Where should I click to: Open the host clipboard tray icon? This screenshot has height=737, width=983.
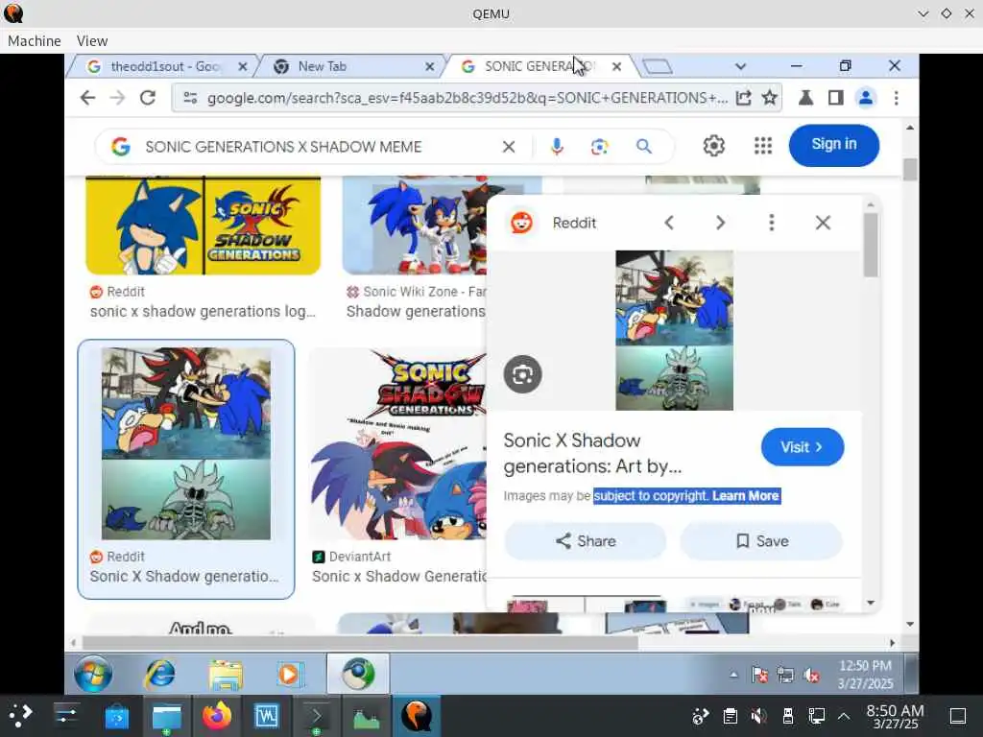(x=730, y=716)
